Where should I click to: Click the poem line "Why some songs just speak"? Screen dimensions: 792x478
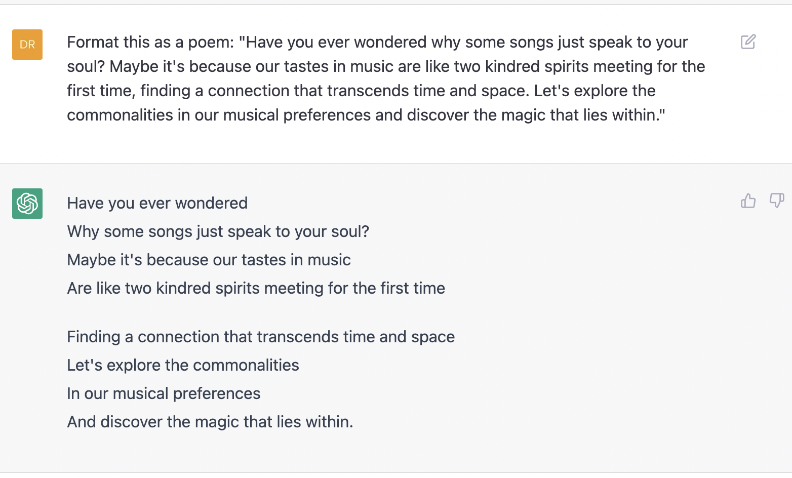pyautogui.click(x=218, y=231)
